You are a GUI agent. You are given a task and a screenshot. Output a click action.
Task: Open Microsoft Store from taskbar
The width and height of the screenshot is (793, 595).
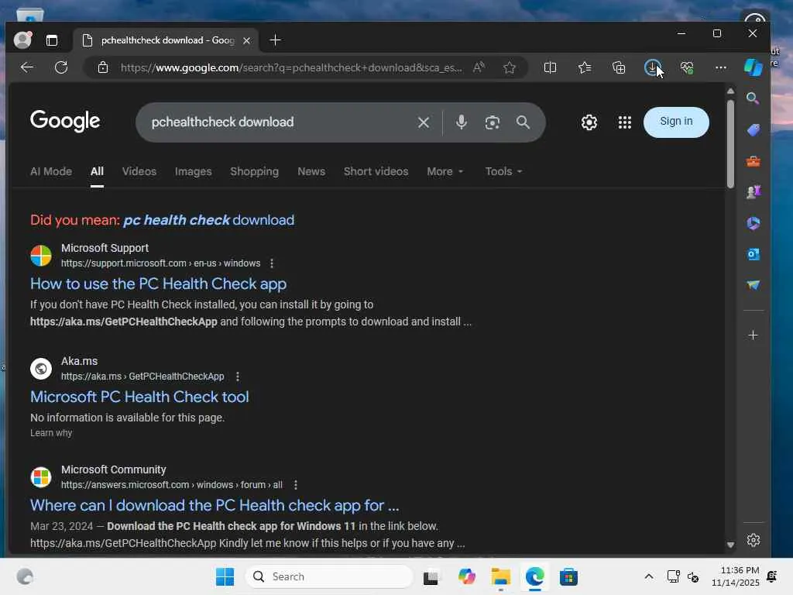568,576
